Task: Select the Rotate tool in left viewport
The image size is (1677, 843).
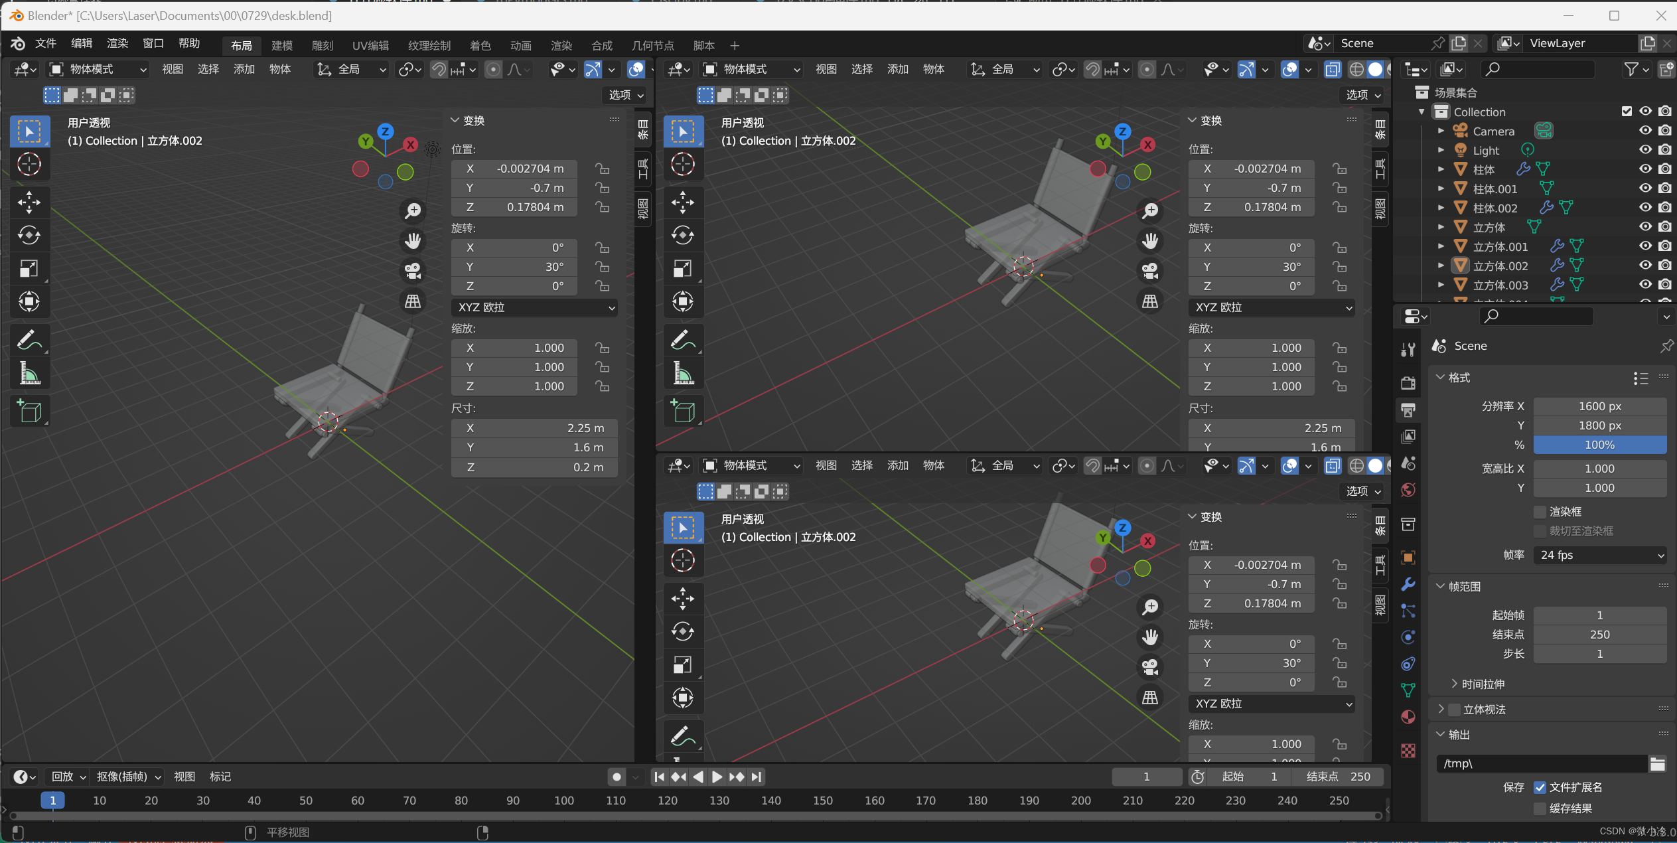Action: 29,236
